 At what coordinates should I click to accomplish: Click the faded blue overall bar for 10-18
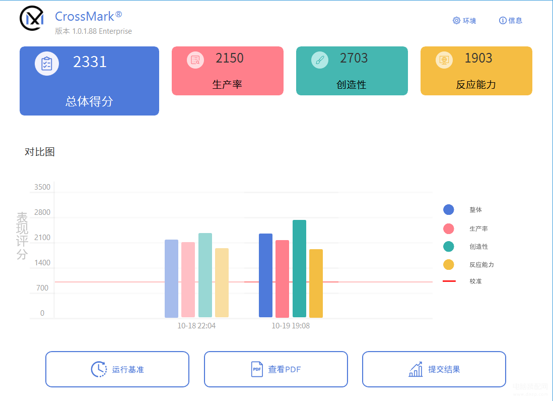pos(171,279)
